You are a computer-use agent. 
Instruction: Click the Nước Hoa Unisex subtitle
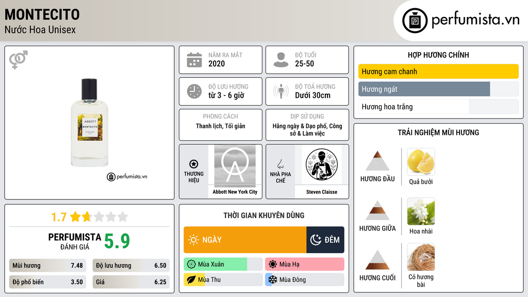click(40, 29)
